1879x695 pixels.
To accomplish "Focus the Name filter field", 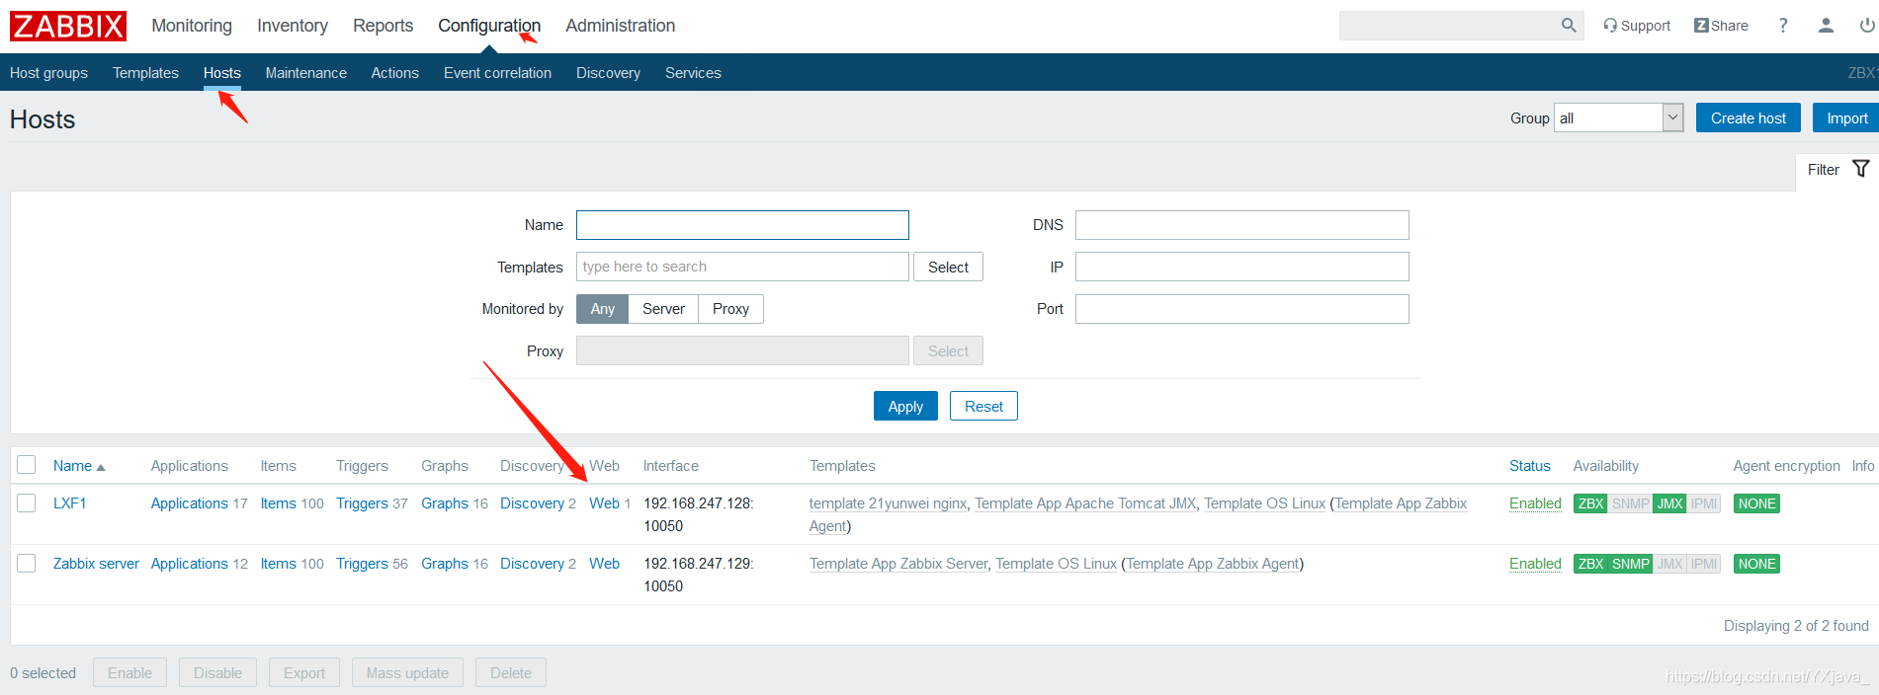I will tap(742, 225).
